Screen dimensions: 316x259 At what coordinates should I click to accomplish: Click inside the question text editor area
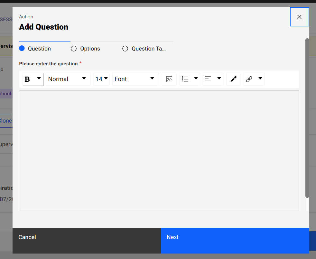159,151
